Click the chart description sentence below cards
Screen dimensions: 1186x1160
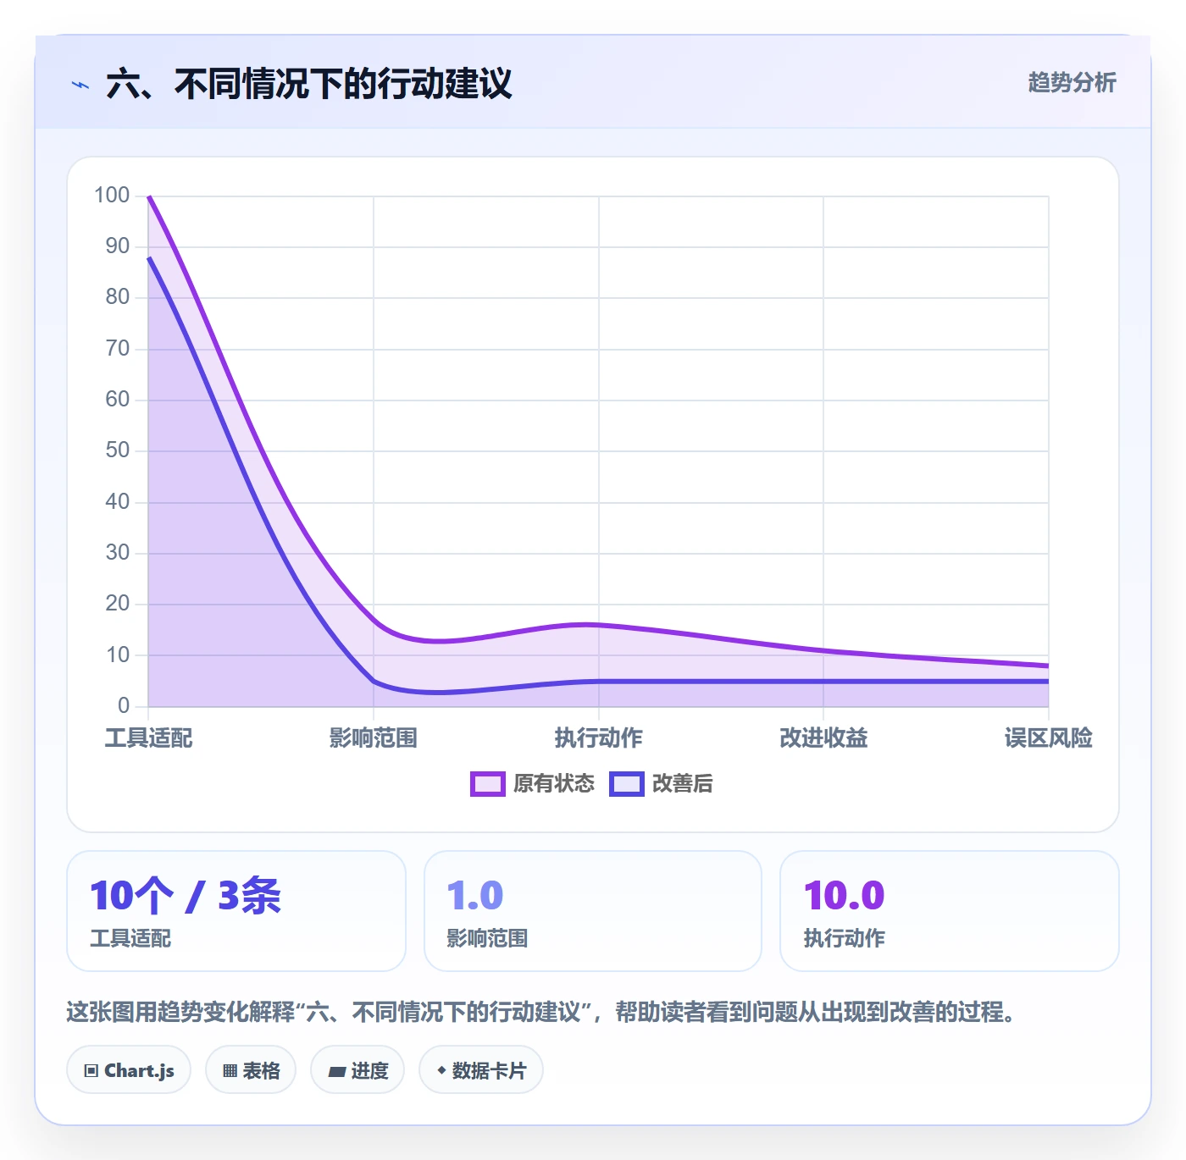point(540,1012)
